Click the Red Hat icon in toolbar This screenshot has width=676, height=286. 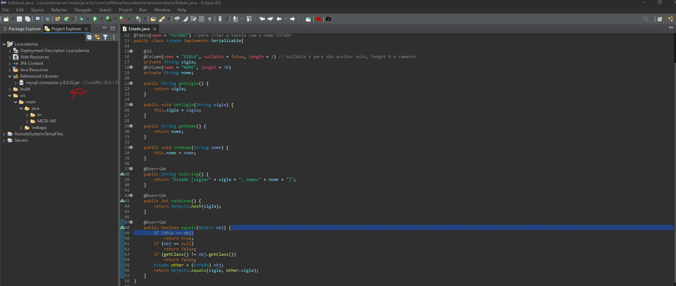pos(319,19)
